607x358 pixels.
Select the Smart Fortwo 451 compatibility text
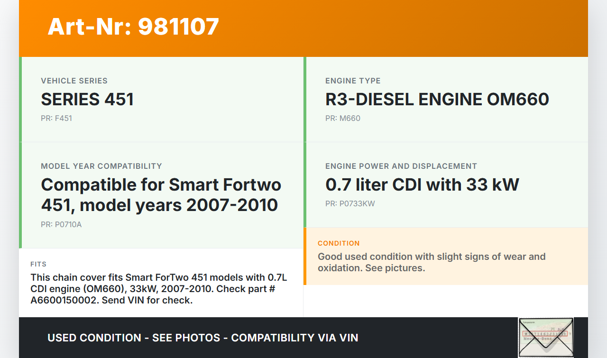161,195
